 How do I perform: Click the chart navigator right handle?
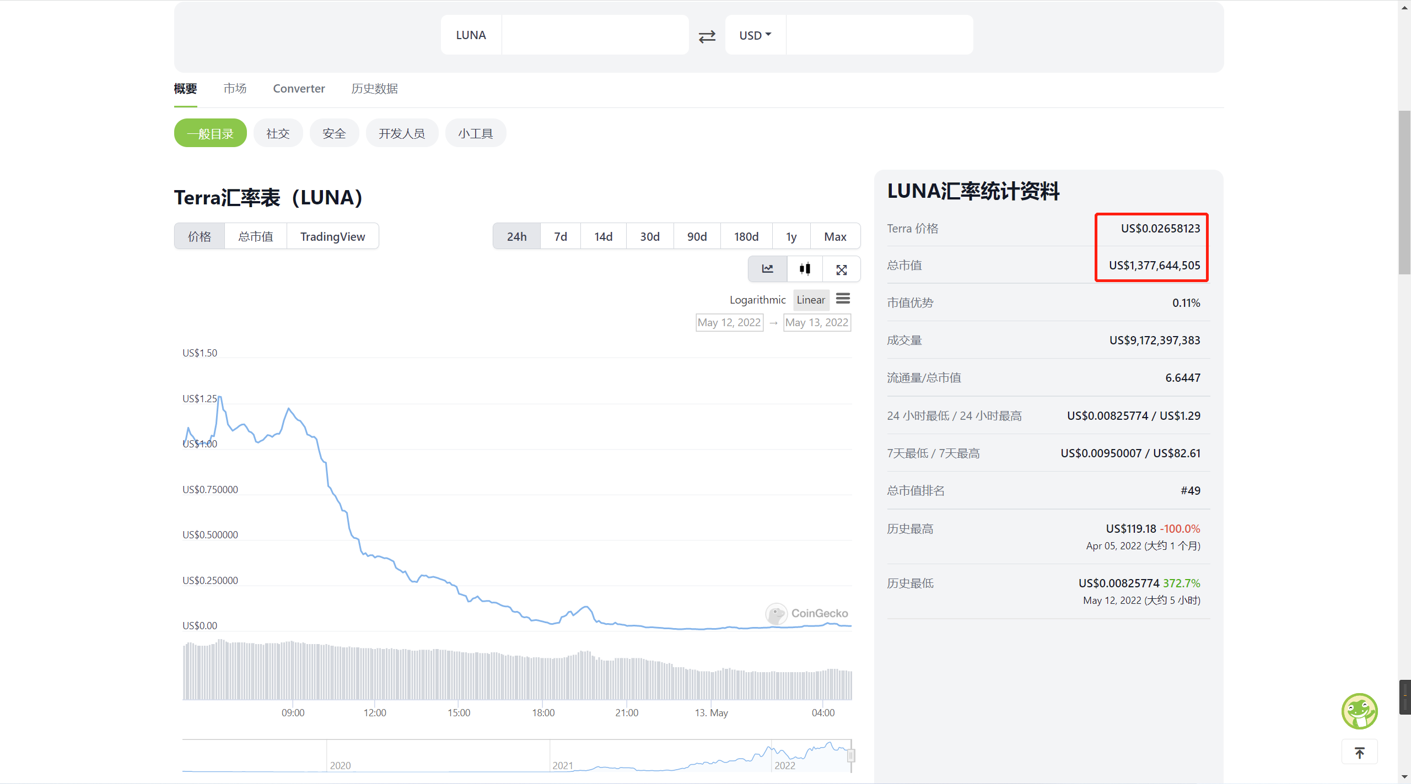851,755
